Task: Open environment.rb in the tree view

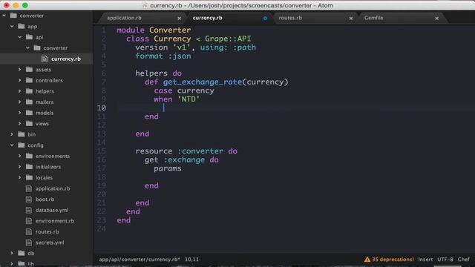Action: pos(55,221)
